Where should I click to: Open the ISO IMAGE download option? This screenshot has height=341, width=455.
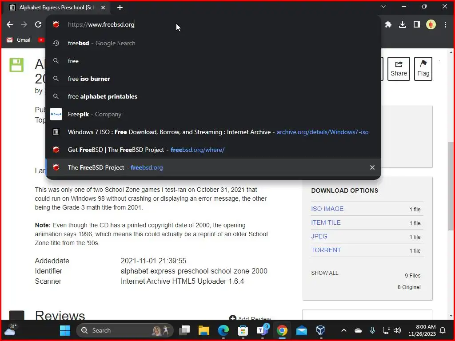327,209
